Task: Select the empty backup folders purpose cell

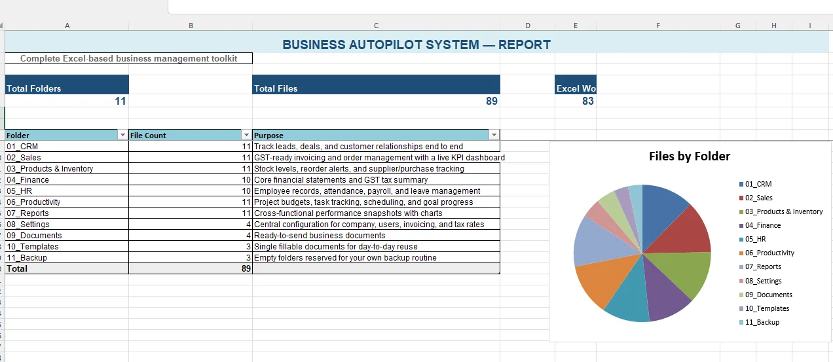Action: point(377,258)
